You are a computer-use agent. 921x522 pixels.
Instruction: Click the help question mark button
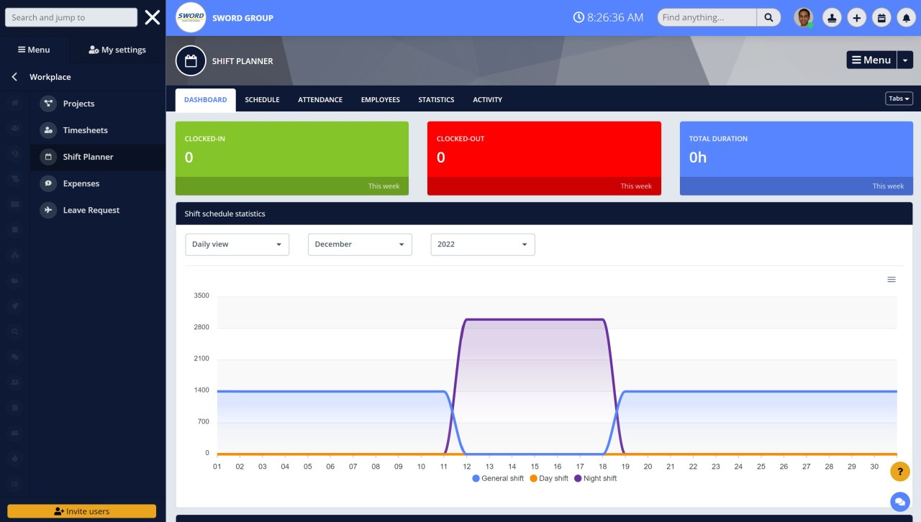(900, 471)
